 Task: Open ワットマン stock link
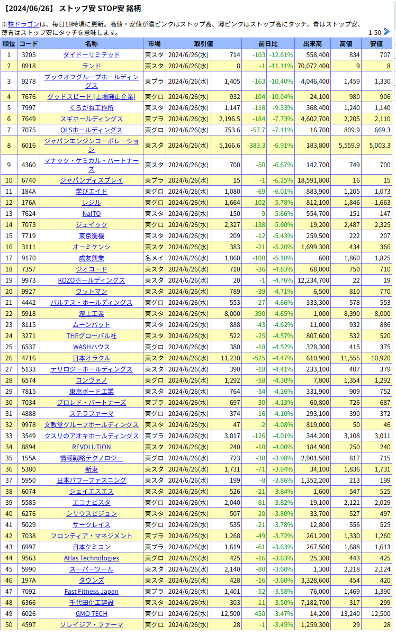tap(91, 291)
